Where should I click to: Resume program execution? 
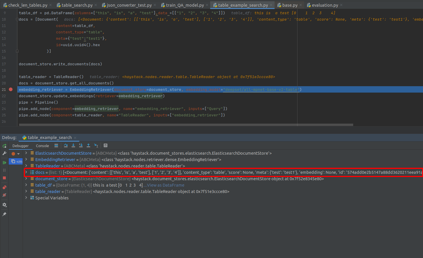click(4, 163)
